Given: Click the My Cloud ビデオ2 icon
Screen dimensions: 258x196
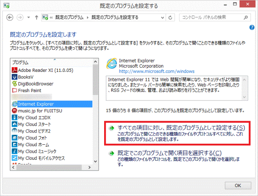Looking at the screenshot, I should tap(15, 131).
